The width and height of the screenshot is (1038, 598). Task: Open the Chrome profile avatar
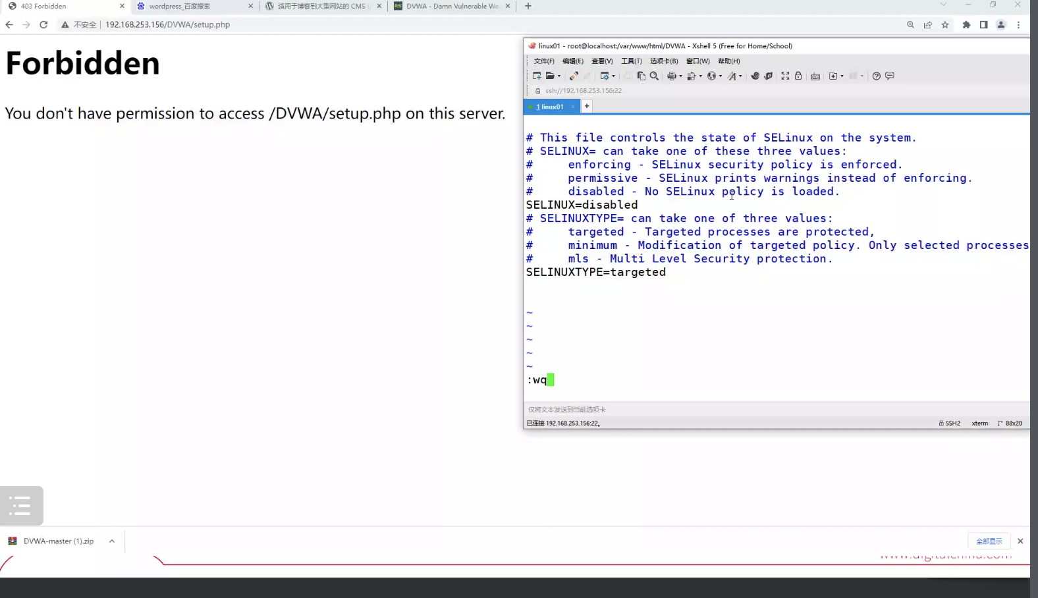[1001, 25]
